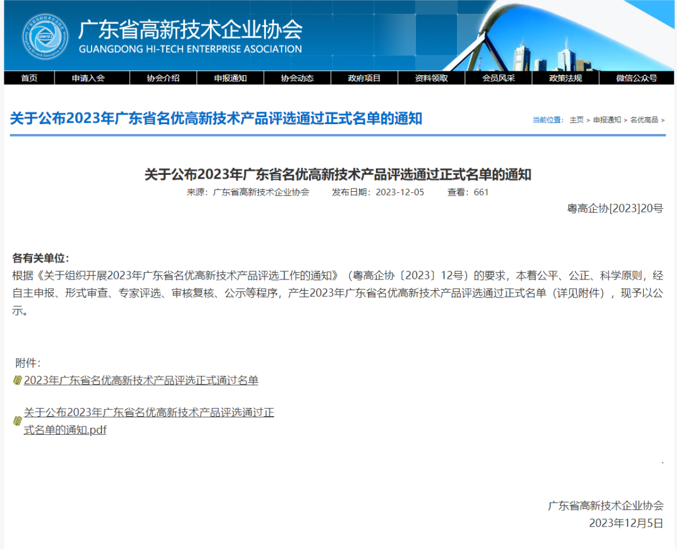Open the 政策法规 navigation item

565,78
